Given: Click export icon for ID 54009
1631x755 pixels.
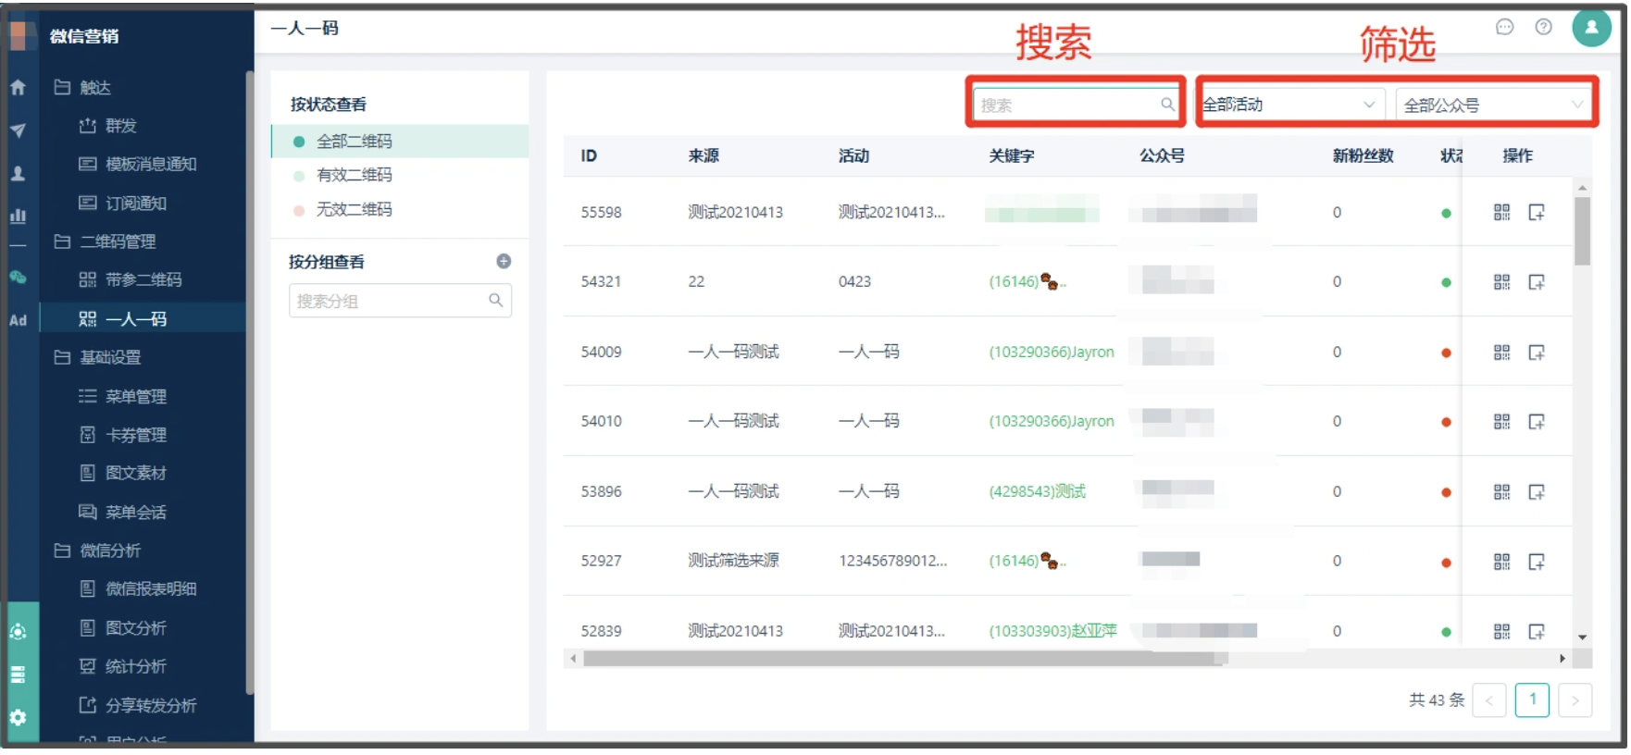Looking at the screenshot, I should coord(1537,353).
